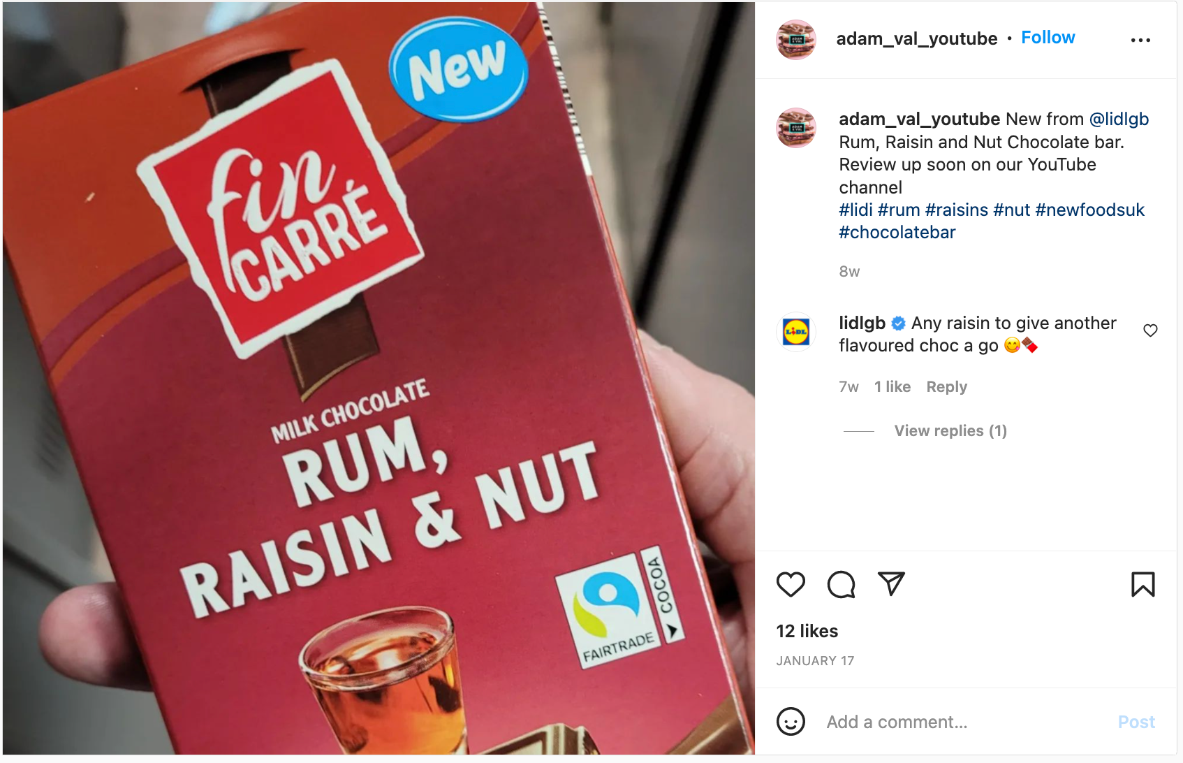Image resolution: width=1183 pixels, height=763 pixels.
Task: Expand View replies (1)
Action: pyautogui.click(x=950, y=431)
